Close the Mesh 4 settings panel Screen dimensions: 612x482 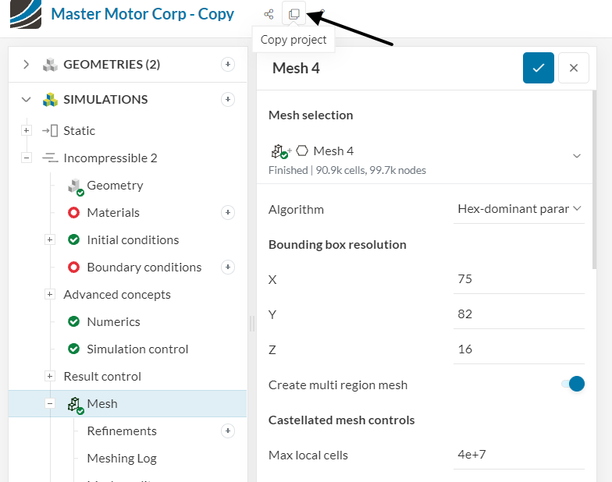tap(574, 68)
